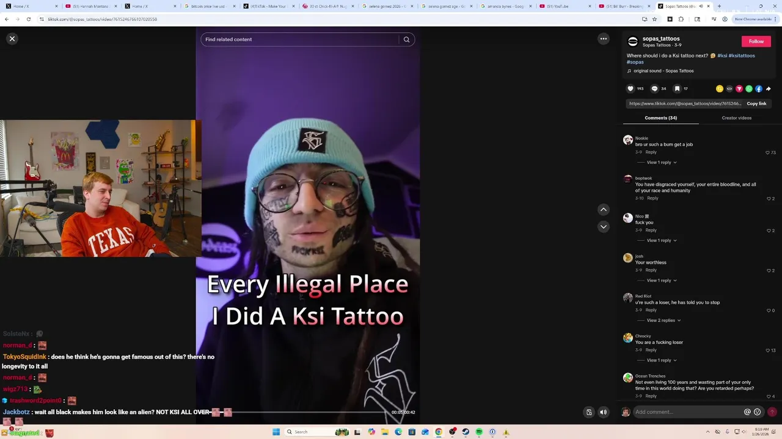The height and width of the screenshot is (439, 782).
Task: Open the bitcoin price live usd tab
Action: tap(209, 6)
